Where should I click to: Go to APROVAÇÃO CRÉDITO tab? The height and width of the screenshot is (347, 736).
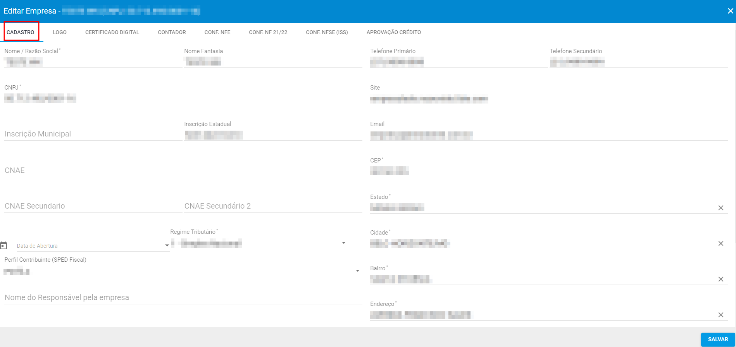click(x=394, y=32)
